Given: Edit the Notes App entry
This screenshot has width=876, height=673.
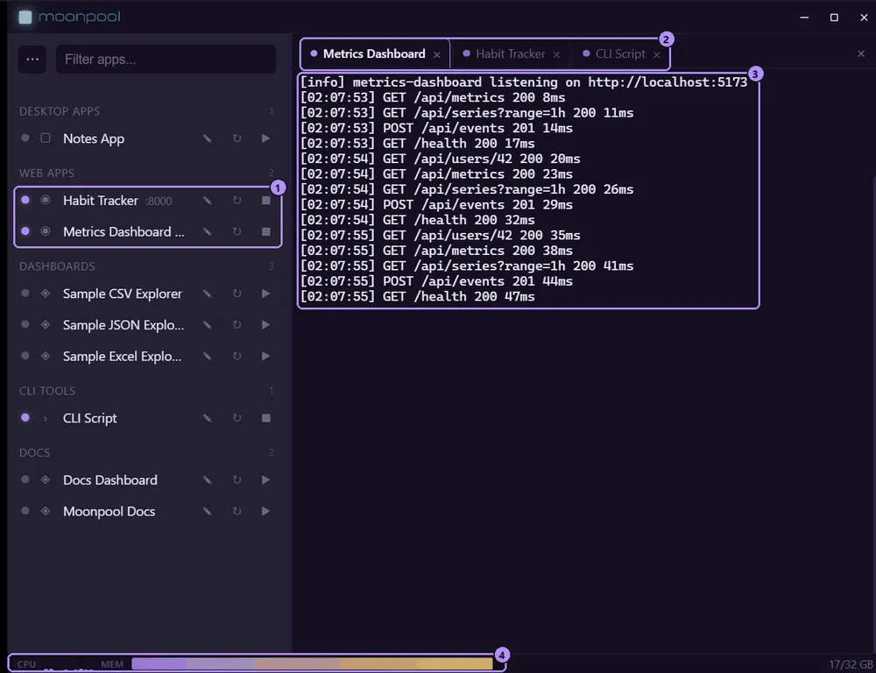Looking at the screenshot, I should tap(208, 138).
